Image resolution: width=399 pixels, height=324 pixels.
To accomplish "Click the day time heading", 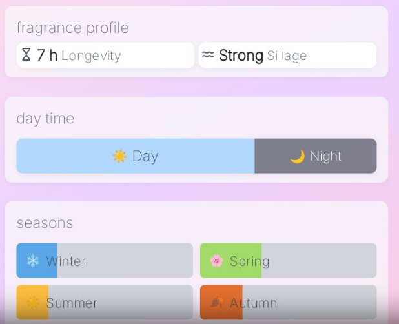I will [45, 118].
